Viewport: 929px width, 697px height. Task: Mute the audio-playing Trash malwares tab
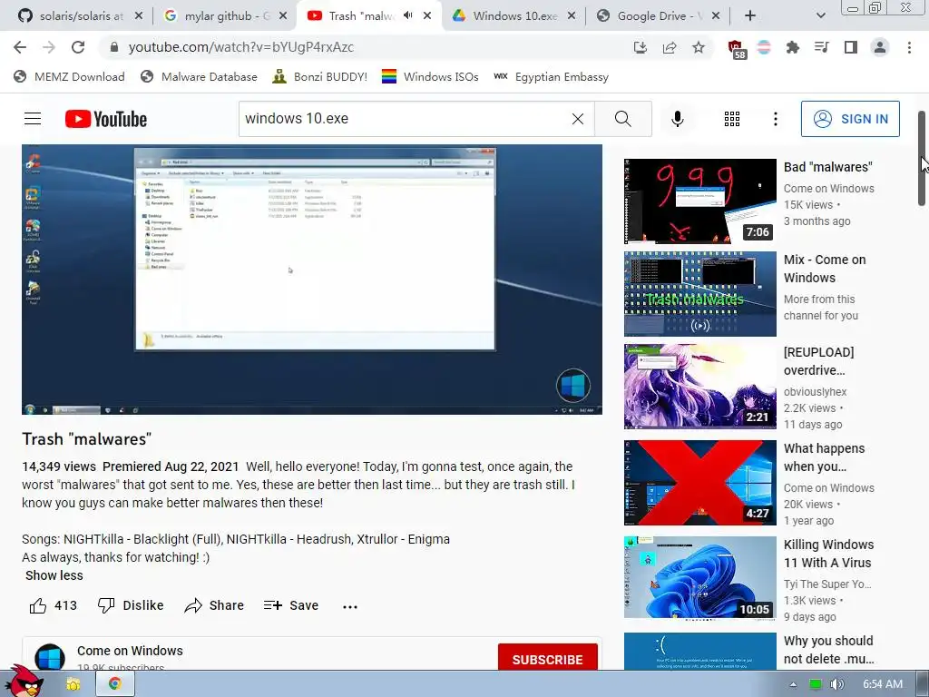pyautogui.click(x=407, y=15)
